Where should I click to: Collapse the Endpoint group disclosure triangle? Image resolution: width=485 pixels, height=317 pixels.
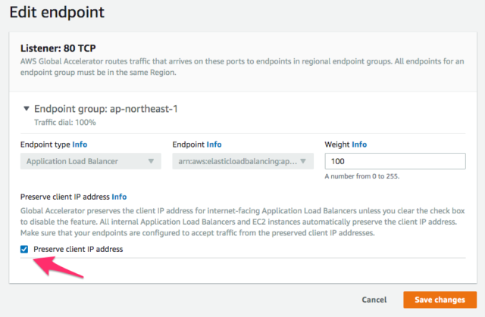pyautogui.click(x=27, y=109)
